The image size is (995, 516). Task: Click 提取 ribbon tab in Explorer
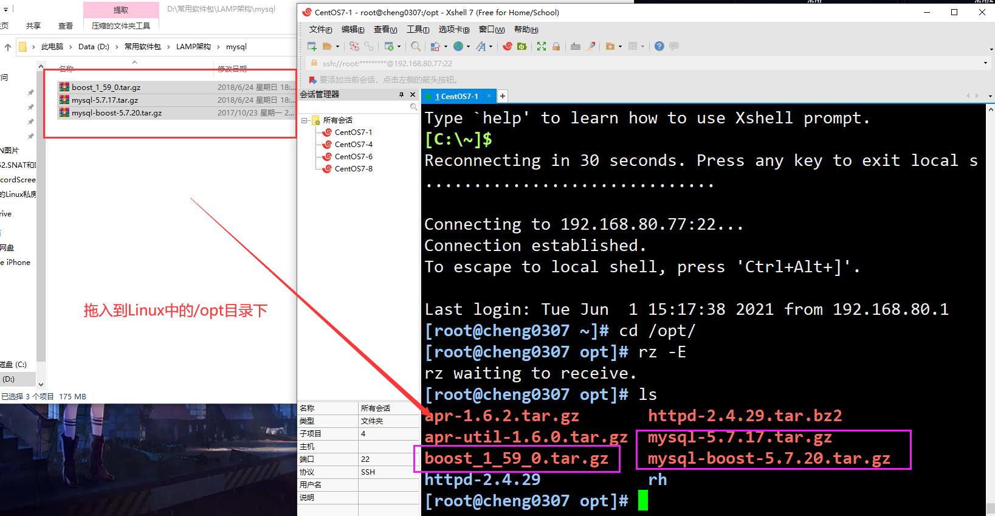(121, 10)
